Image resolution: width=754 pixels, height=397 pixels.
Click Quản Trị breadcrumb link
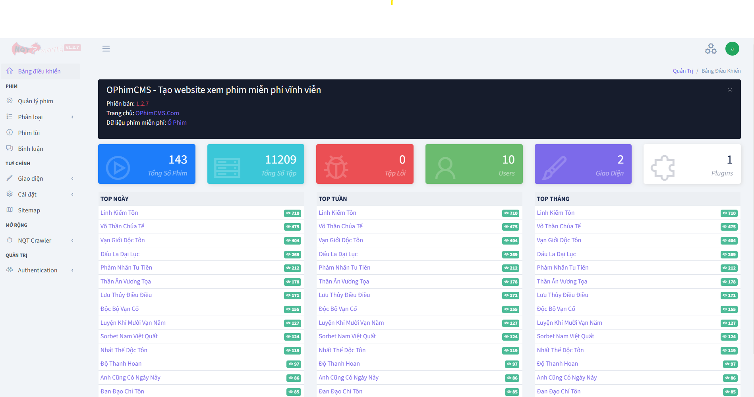coord(682,71)
